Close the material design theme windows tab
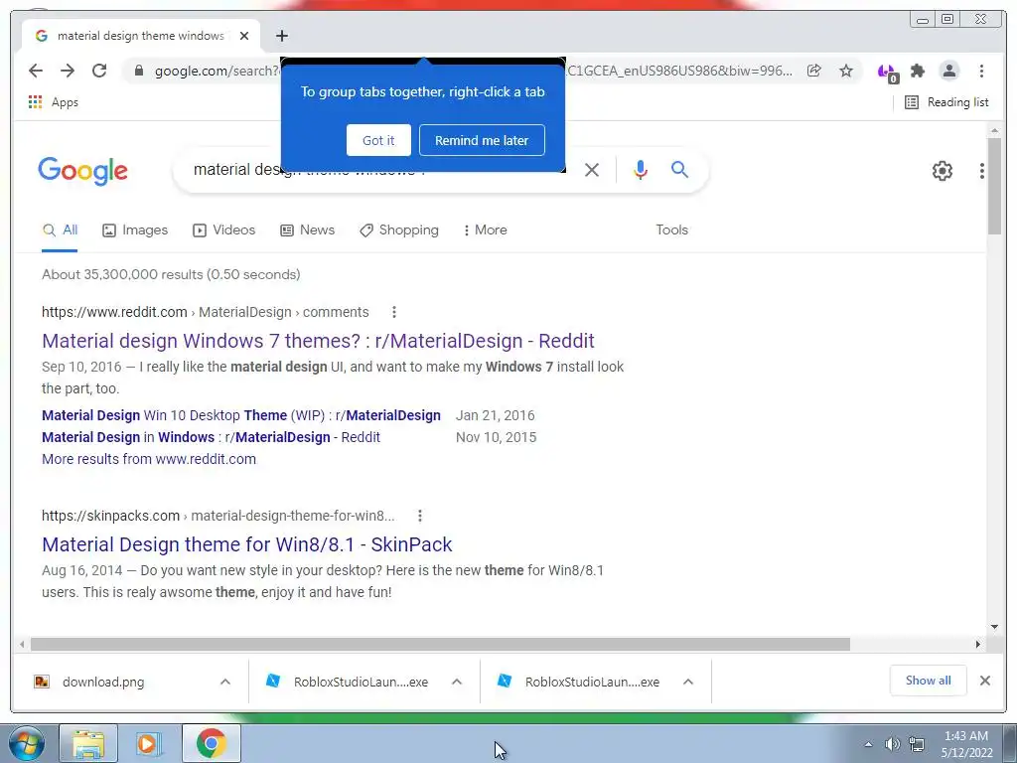 [244, 36]
